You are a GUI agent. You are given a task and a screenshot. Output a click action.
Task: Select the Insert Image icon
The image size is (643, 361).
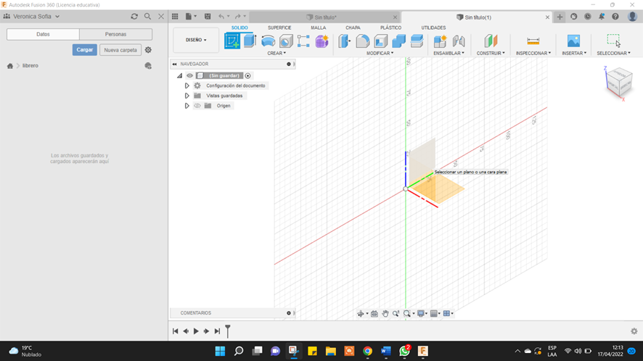[574, 41]
